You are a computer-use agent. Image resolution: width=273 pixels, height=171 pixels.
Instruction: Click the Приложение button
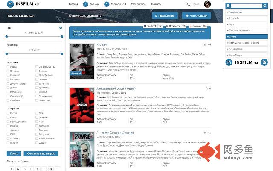165,15
